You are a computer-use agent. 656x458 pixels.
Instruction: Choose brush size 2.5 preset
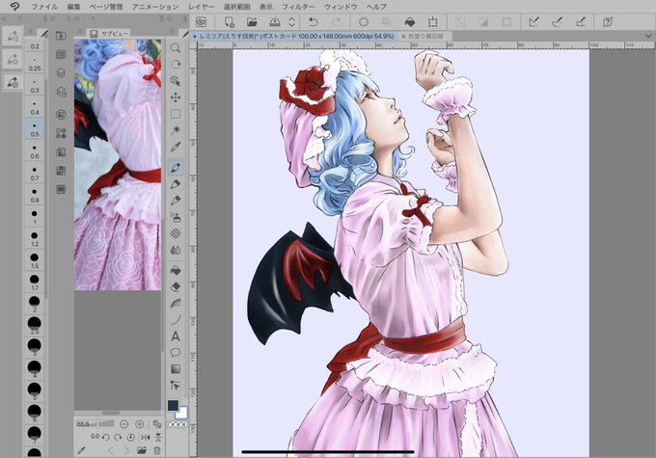tap(35, 325)
